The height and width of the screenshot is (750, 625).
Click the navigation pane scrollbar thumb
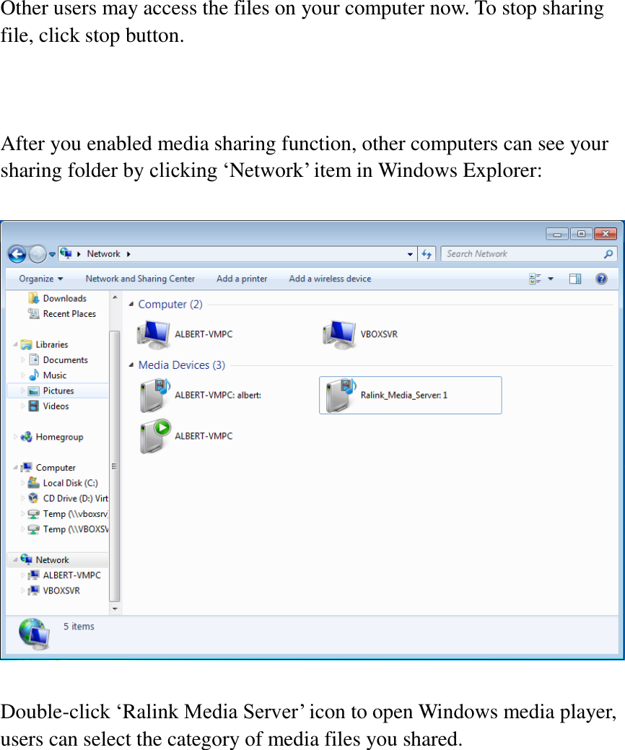[115, 466]
